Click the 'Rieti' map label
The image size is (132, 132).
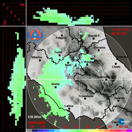[68, 65]
